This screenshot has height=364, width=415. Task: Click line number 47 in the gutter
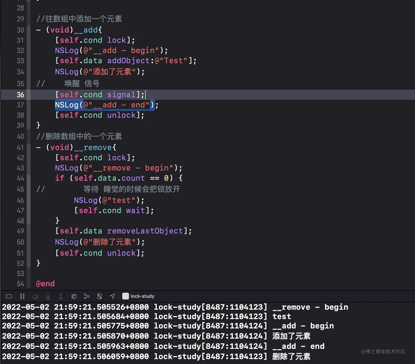pos(21,211)
